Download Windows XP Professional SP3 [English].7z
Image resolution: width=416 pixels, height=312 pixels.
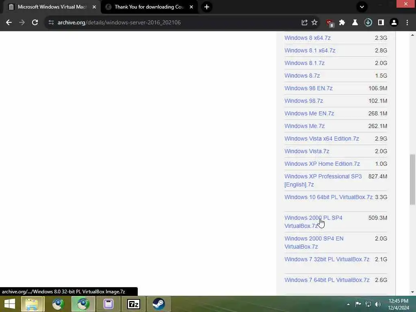(x=323, y=180)
